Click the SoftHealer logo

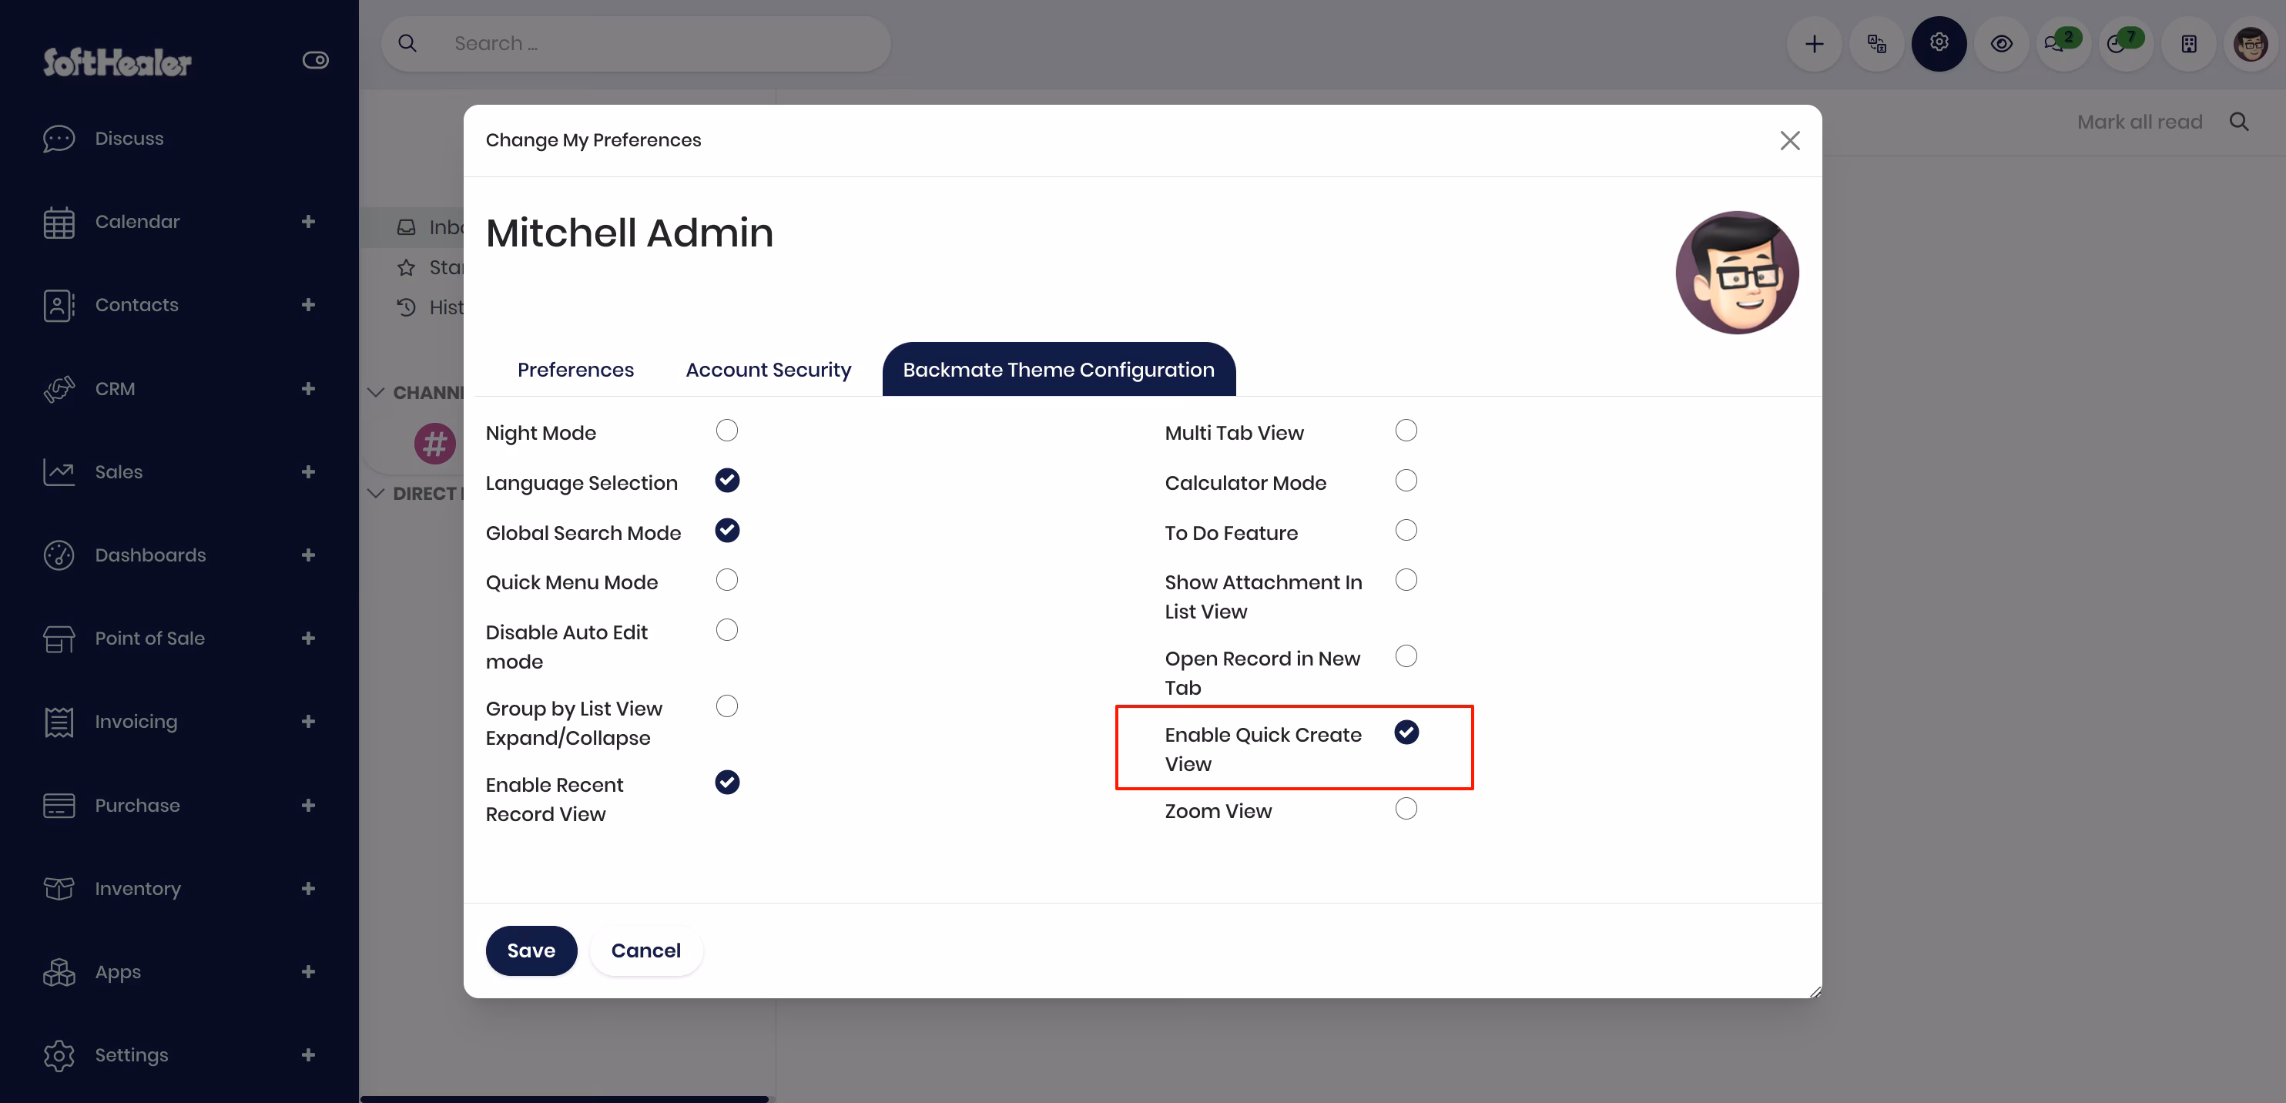(117, 61)
